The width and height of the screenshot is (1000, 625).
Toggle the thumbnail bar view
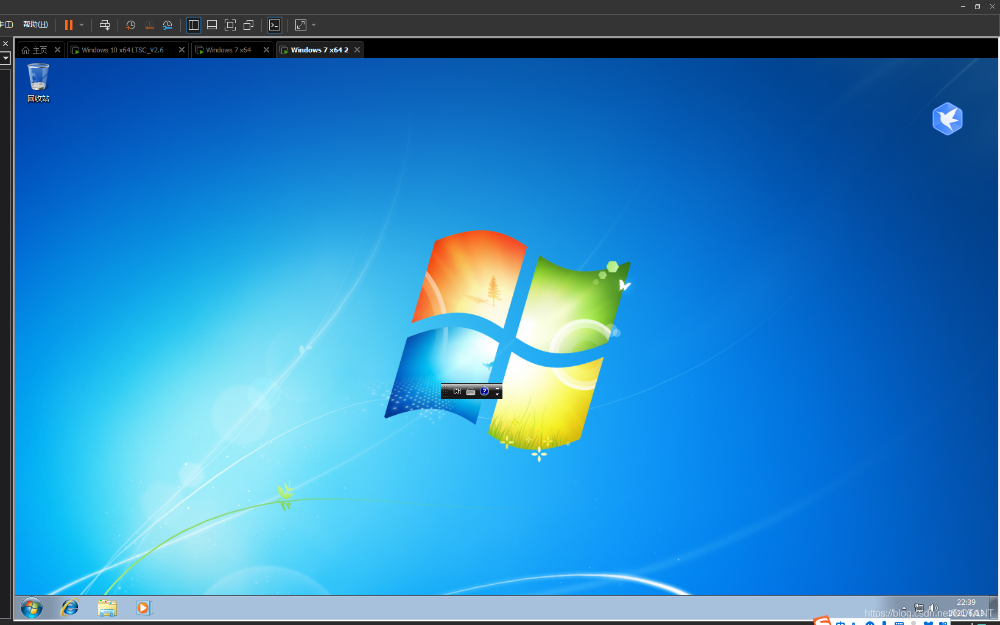(212, 25)
